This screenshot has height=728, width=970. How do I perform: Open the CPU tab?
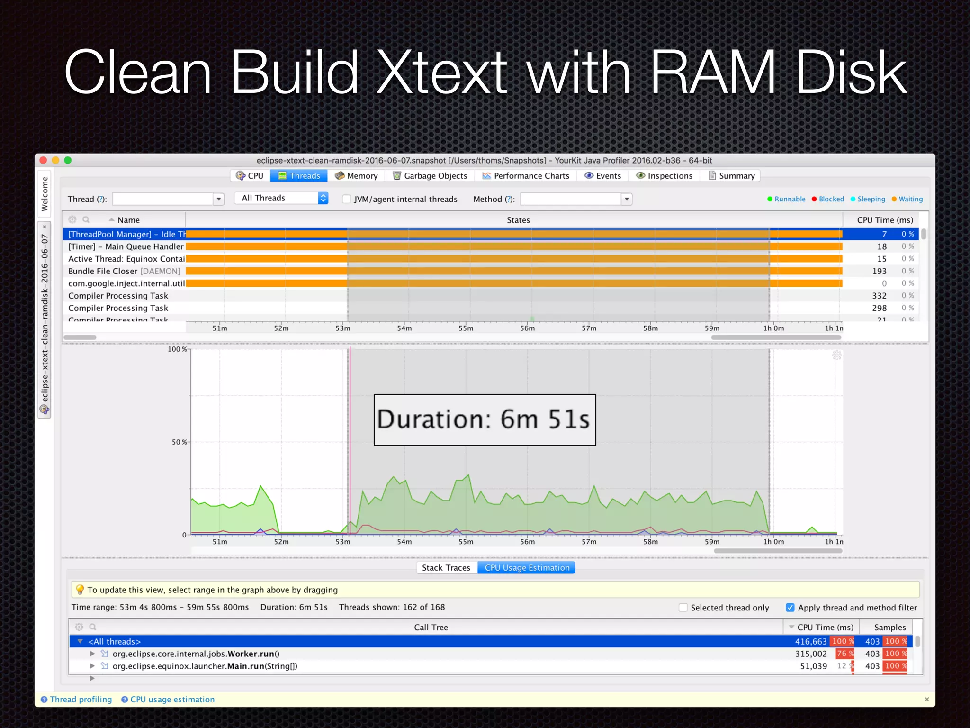[x=250, y=176]
